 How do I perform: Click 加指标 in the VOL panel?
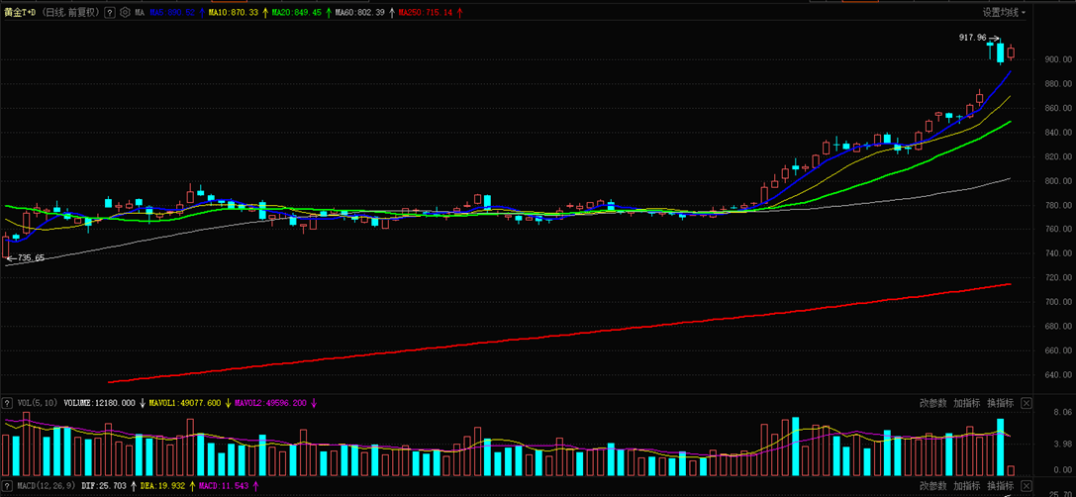point(967,403)
